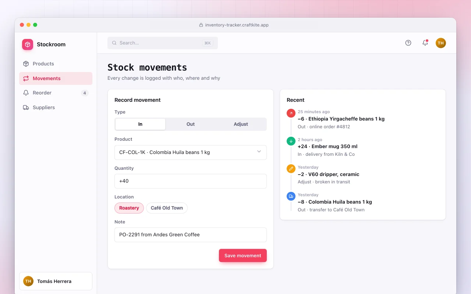471x294 pixels.
Task: Click orange pencil icon for V60 dripper entry
Action: pyautogui.click(x=291, y=169)
